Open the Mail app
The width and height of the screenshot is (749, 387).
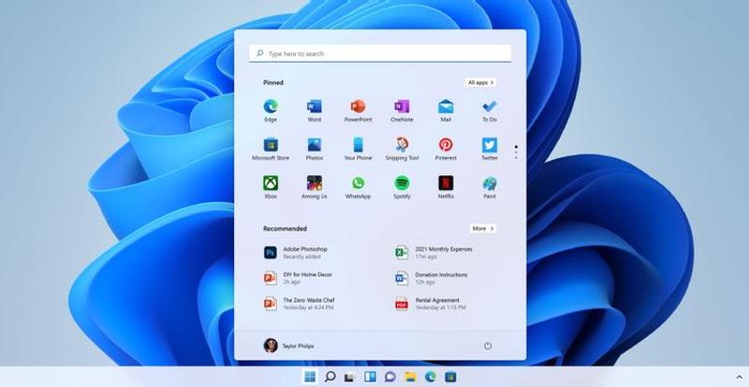pyautogui.click(x=446, y=111)
